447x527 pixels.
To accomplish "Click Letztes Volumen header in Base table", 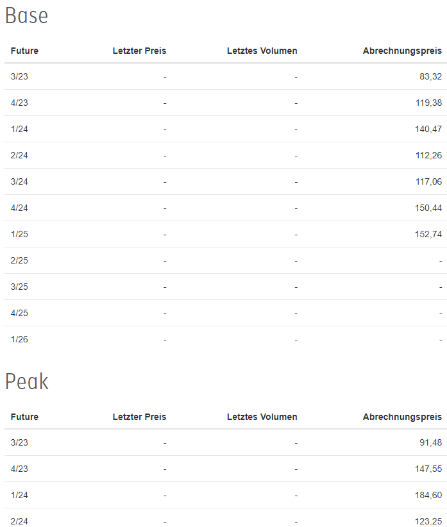I will [262, 51].
